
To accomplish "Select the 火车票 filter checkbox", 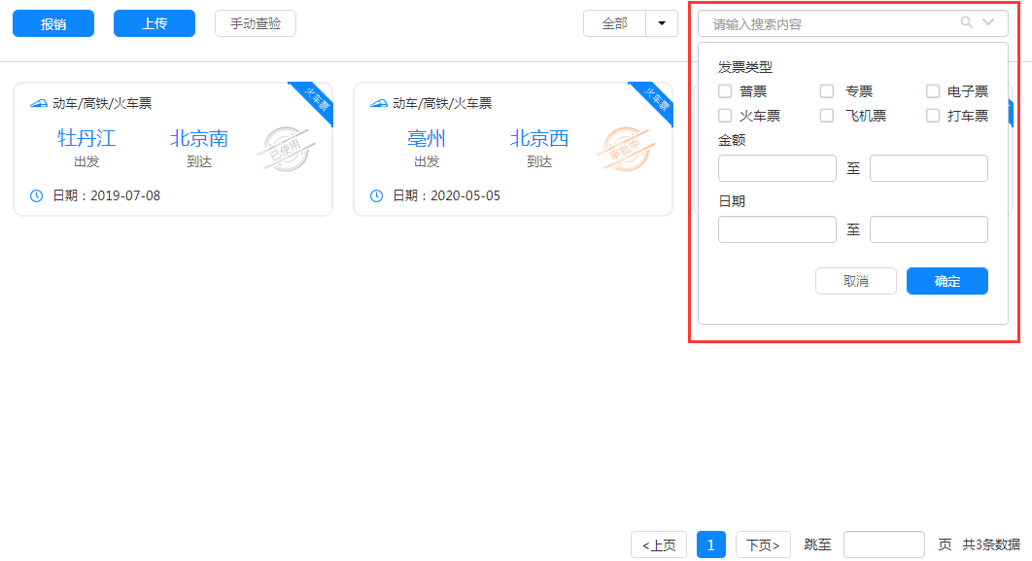I will pos(725,116).
